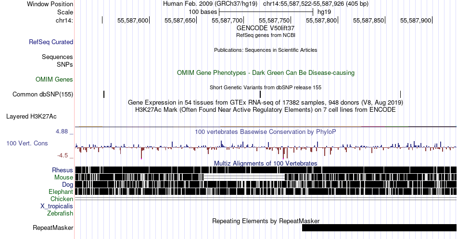Click the 55,587,900 ruler coordinate
Viewport: 457px width, 239px height.
[x=416, y=20]
